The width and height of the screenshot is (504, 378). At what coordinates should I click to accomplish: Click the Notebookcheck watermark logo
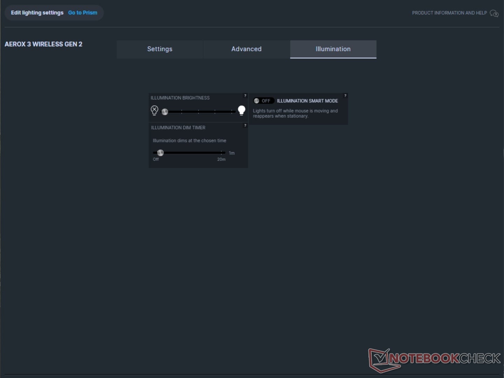pos(434,360)
